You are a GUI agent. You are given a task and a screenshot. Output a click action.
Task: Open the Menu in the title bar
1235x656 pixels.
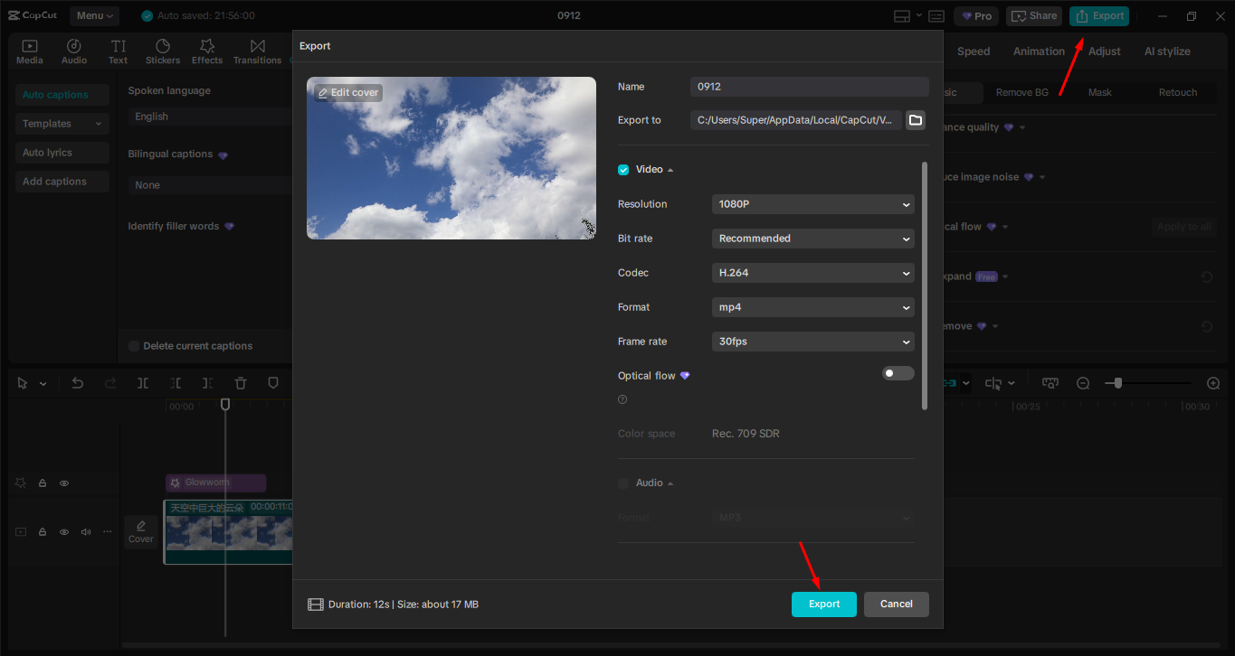(93, 15)
